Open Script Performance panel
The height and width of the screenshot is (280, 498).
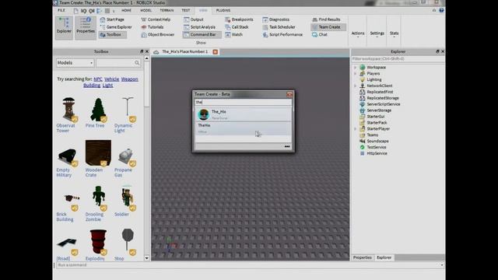coord(282,34)
